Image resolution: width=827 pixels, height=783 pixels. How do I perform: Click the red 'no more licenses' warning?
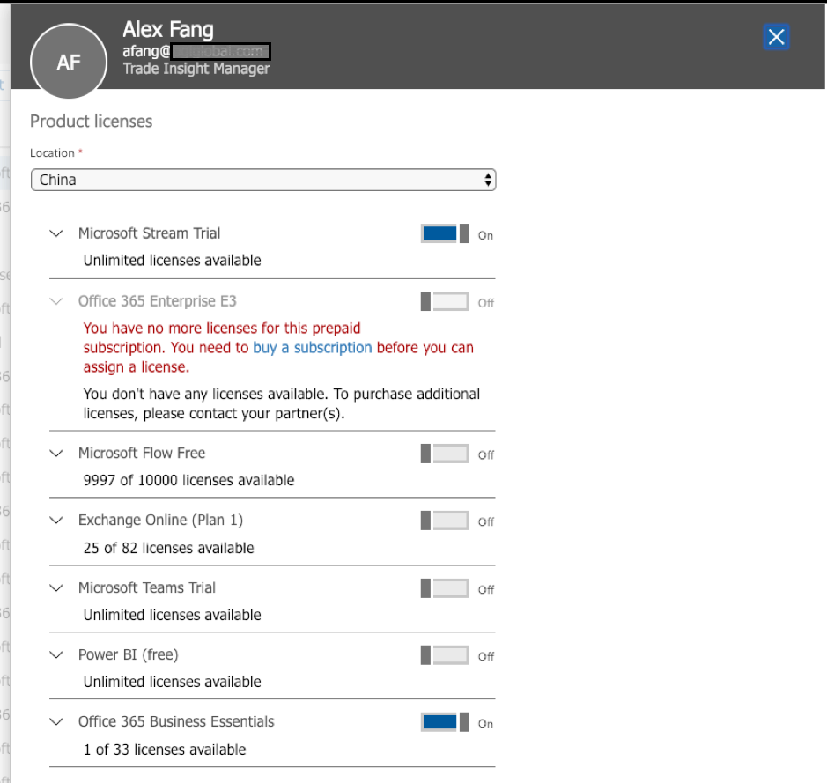tap(278, 348)
